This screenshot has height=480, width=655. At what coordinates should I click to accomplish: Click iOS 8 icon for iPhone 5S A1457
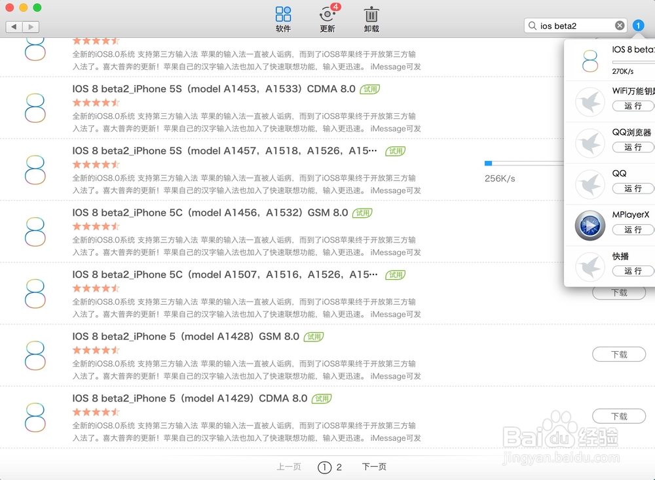pyautogui.click(x=35, y=170)
